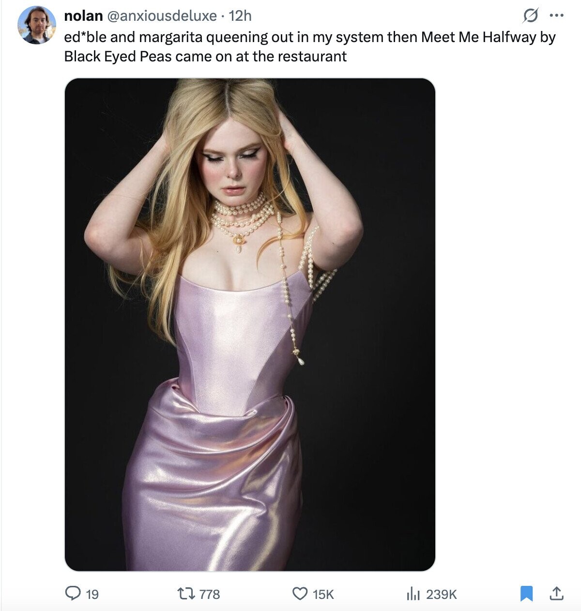Click the 239K views count
This screenshot has height=611, width=581.
(x=441, y=594)
